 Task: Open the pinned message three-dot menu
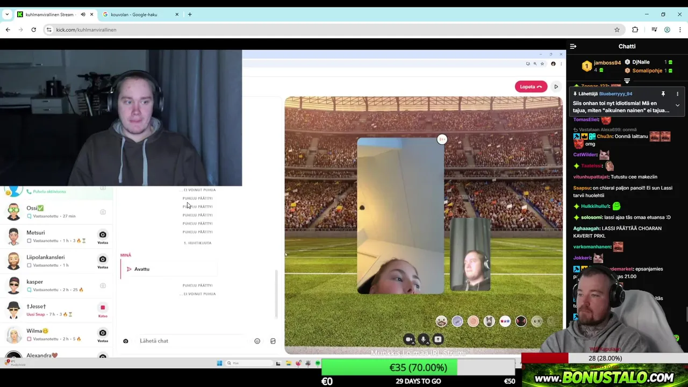(677, 94)
